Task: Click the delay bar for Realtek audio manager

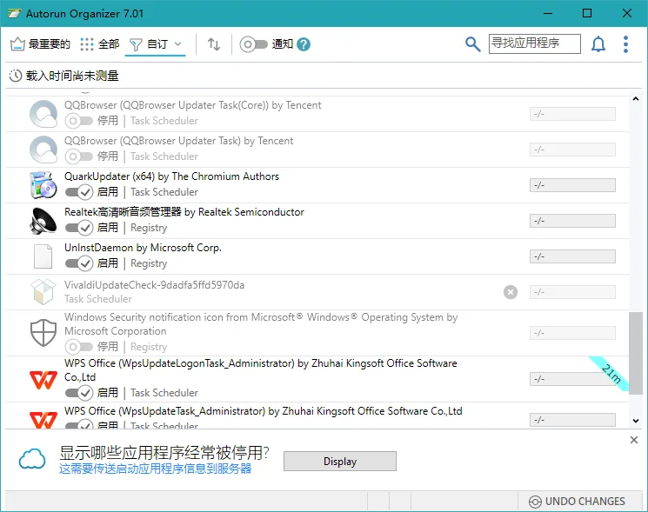Action: 572,221
